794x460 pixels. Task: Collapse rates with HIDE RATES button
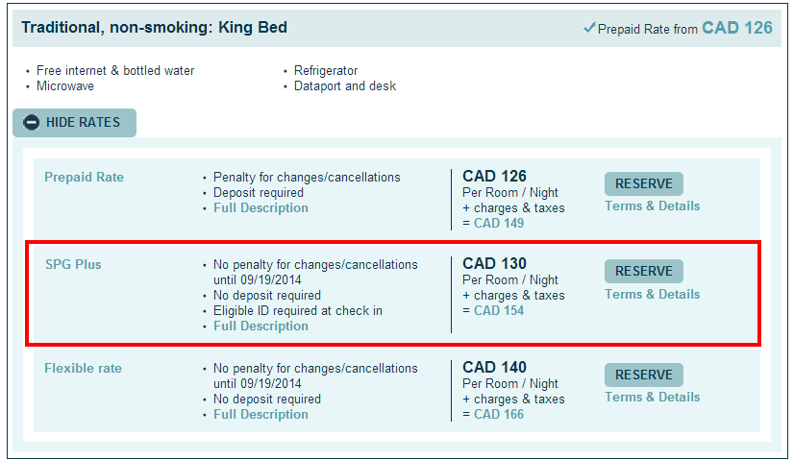pyautogui.click(x=74, y=123)
